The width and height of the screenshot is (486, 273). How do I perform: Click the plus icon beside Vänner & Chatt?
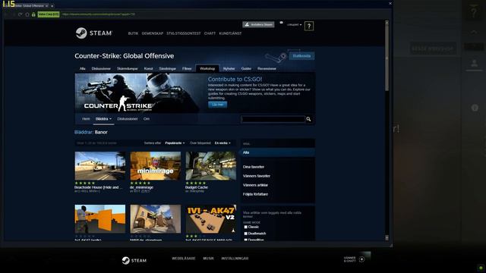click(x=361, y=259)
